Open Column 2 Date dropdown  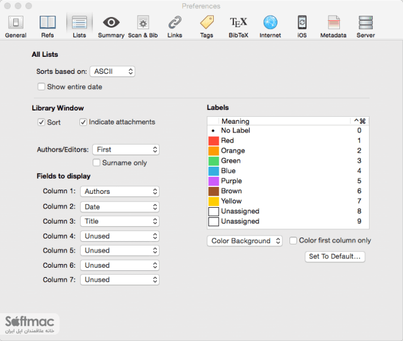point(120,207)
